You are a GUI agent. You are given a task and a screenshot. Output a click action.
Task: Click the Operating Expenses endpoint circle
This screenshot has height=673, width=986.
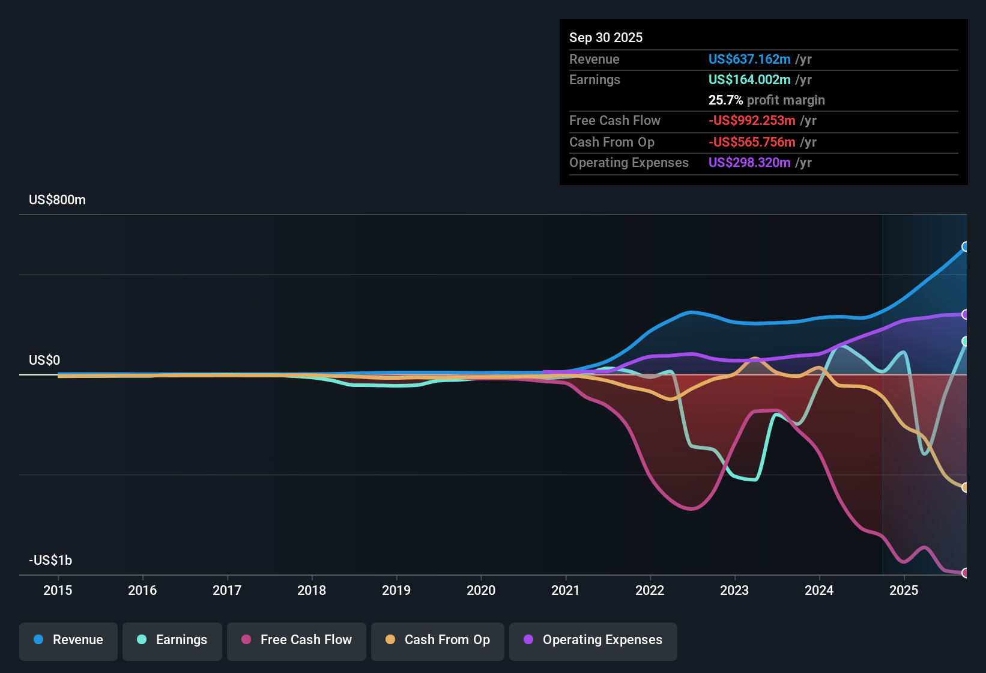(x=964, y=314)
